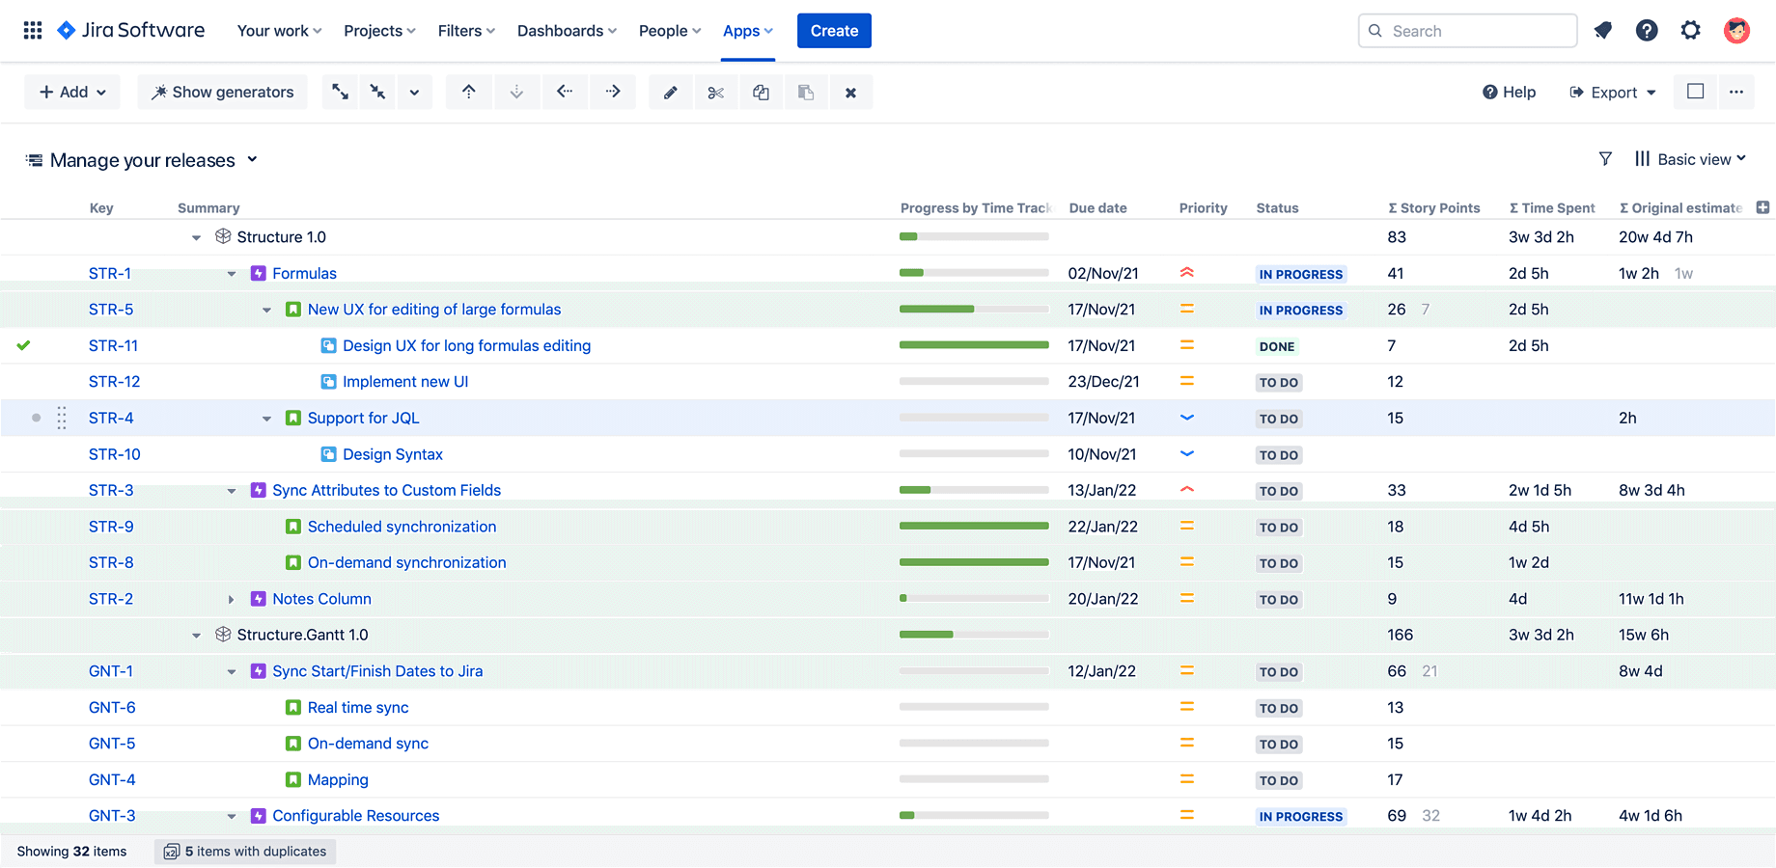1776x868 pixels.
Task: Open the Basic view dropdown
Action: pyautogui.click(x=1690, y=158)
